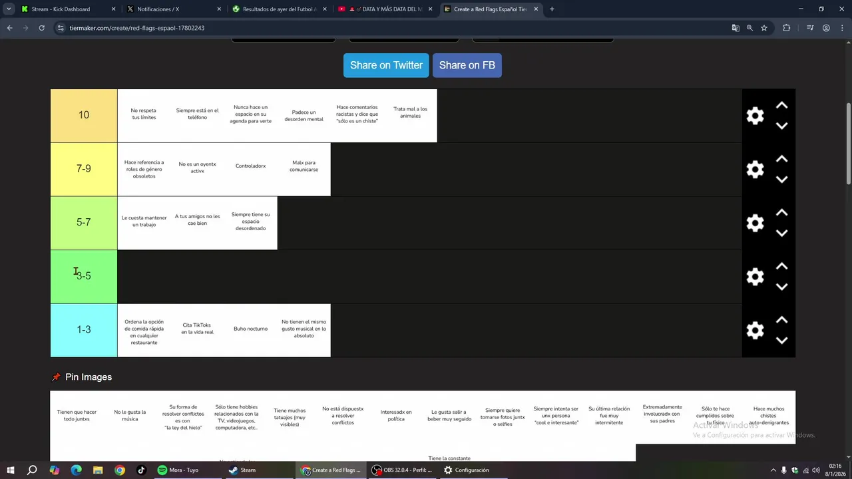Move tier 1-3 row down with arrow
The height and width of the screenshot is (479, 852).
coord(781,341)
